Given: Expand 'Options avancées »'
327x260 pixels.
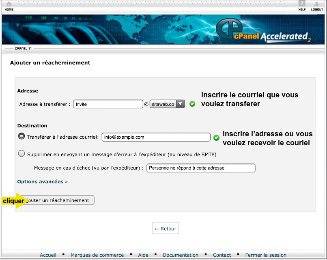Looking at the screenshot, I should [42, 182].
